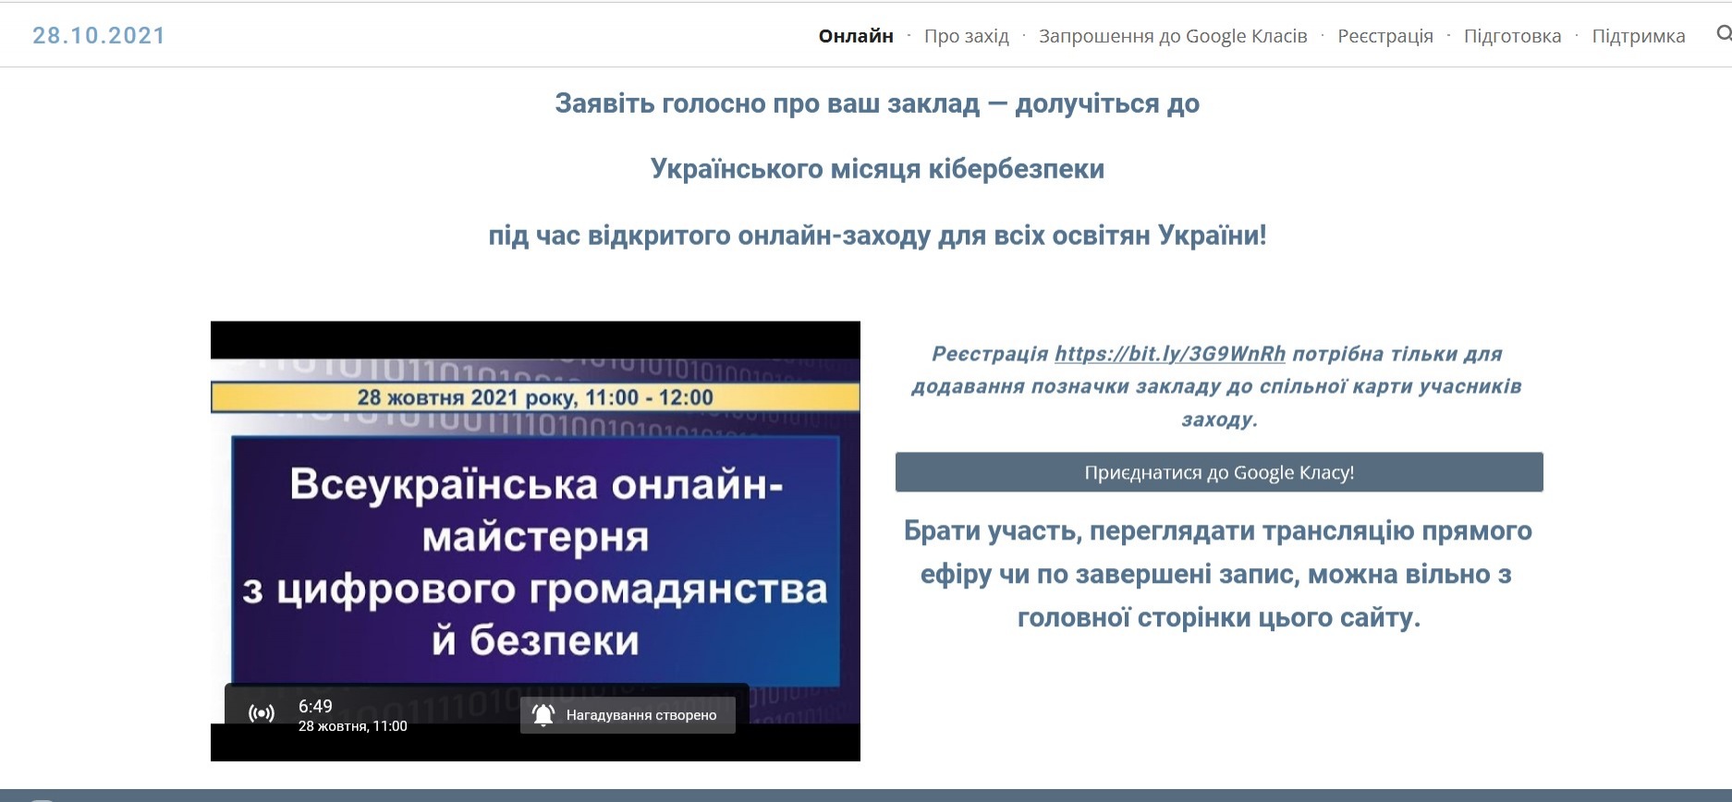
Task: Click the 28 жовтня, 11:00 schedule text
Action: [x=352, y=726]
